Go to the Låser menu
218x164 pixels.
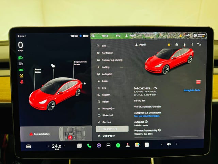103,81
